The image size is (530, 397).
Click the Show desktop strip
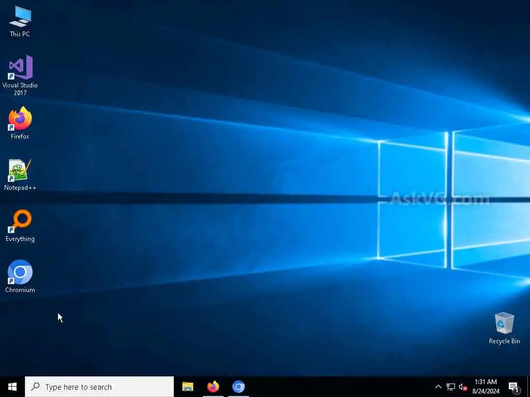pos(528,387)
